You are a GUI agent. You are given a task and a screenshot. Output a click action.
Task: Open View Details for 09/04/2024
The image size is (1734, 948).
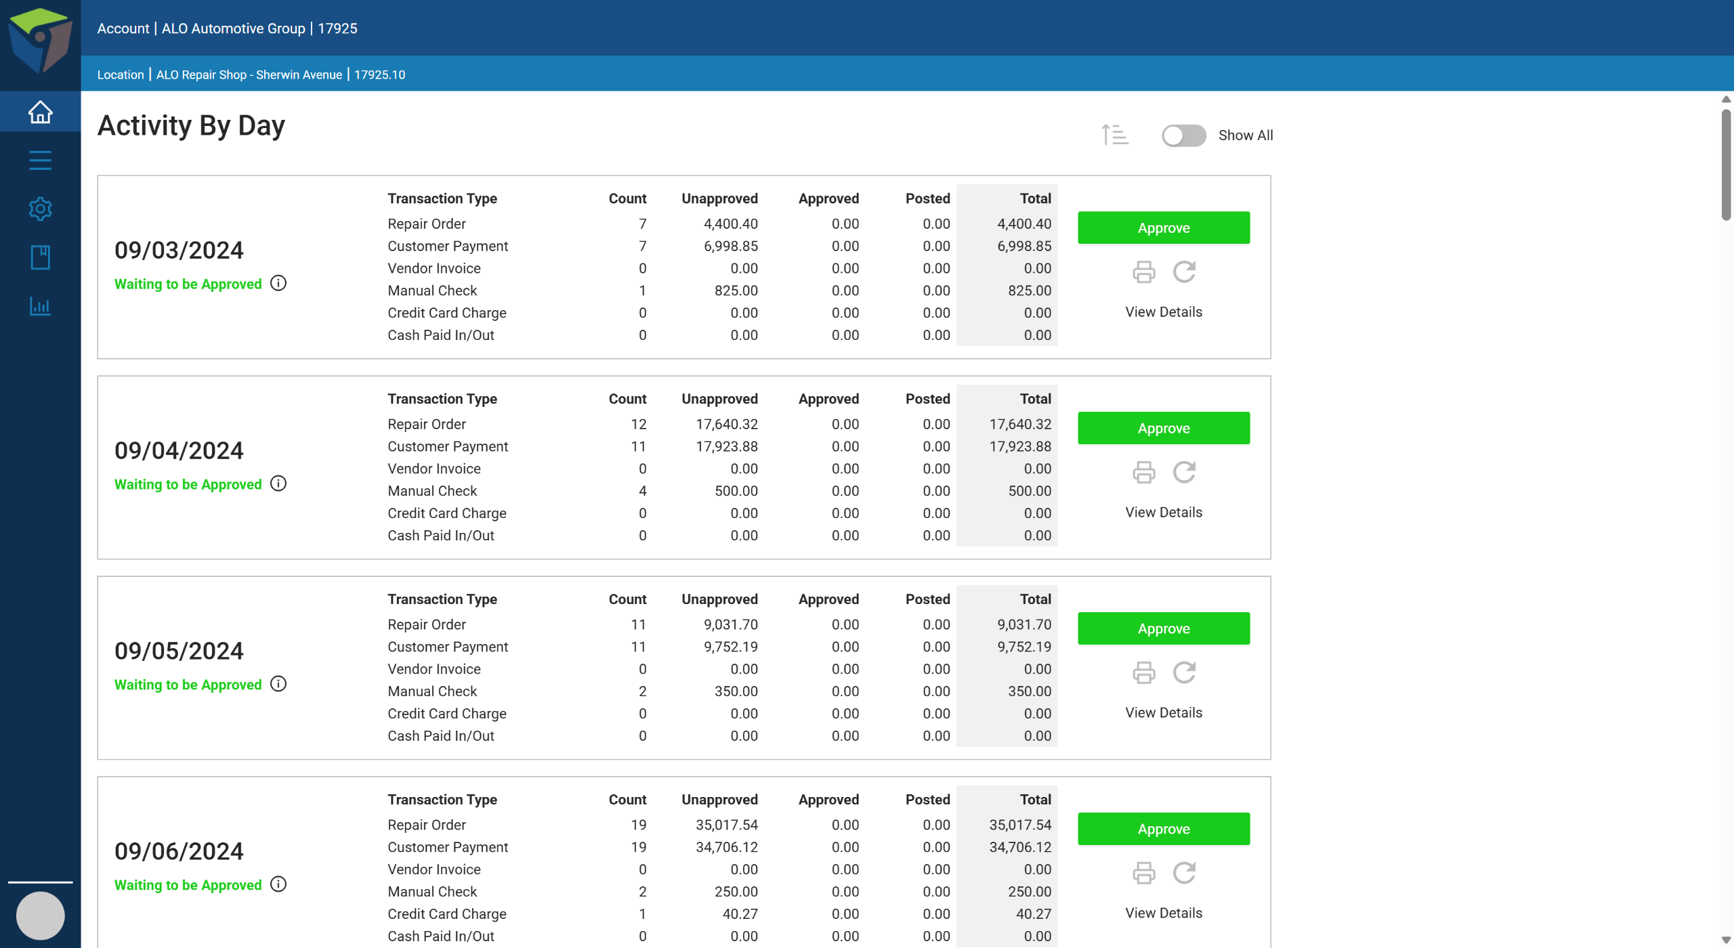click(x=1163, y=513)
